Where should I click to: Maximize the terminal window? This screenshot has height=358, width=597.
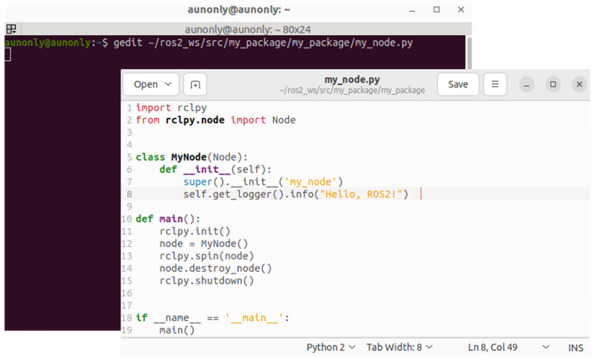point(437,10)
